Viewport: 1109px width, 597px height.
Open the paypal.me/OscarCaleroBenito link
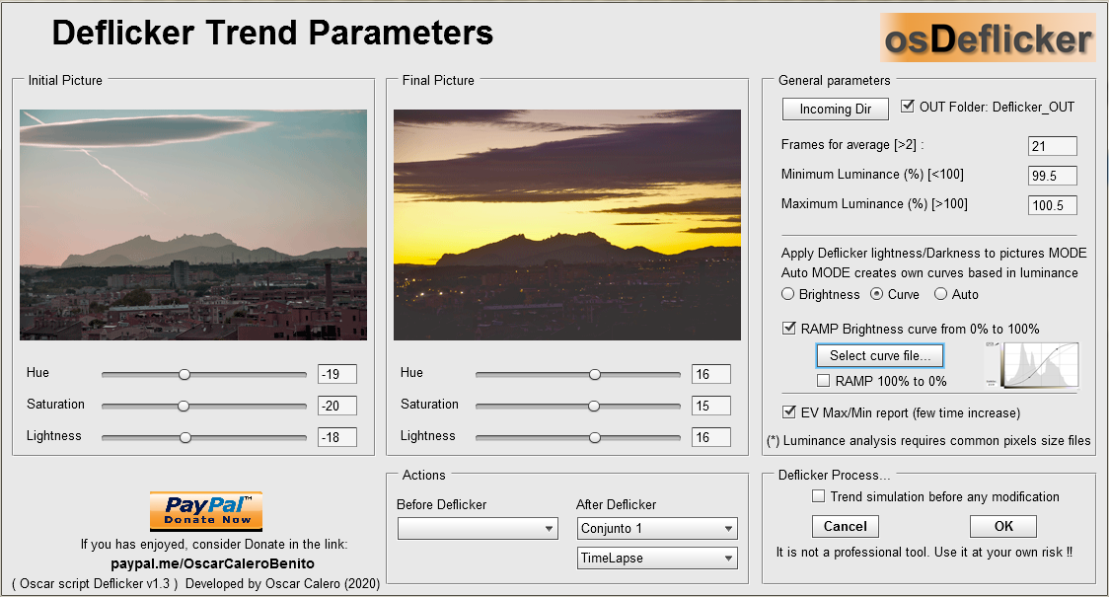coord(213,563)
